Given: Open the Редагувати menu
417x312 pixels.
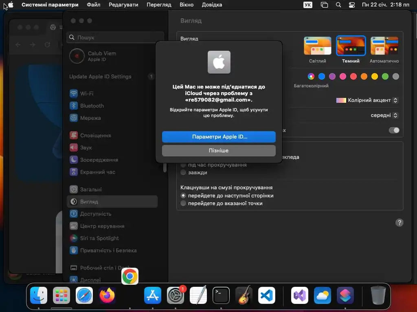Looking at the screenshot, I should tap(123, 5).
